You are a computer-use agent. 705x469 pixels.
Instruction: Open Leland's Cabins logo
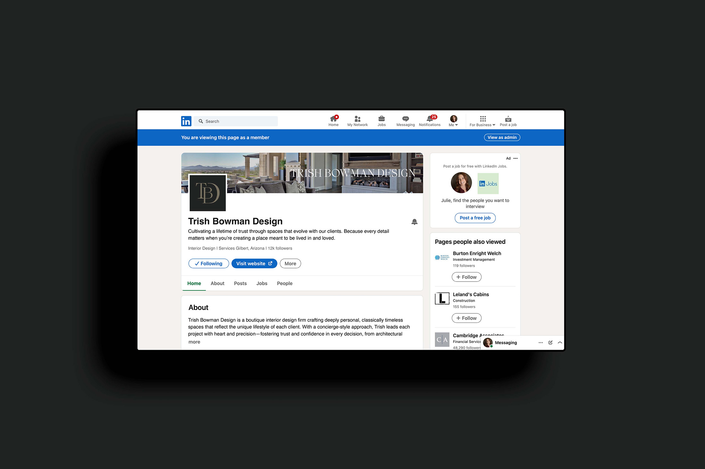[x=442, y=298]
